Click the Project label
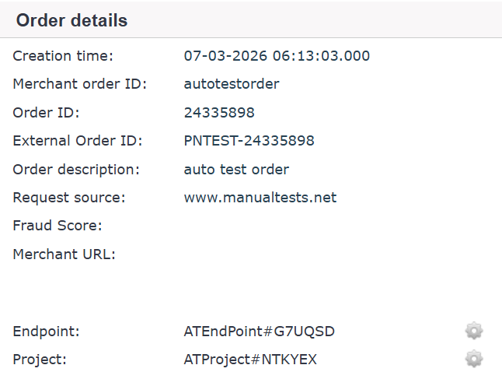This screenshot has width=502, height=386. (40, 360)
